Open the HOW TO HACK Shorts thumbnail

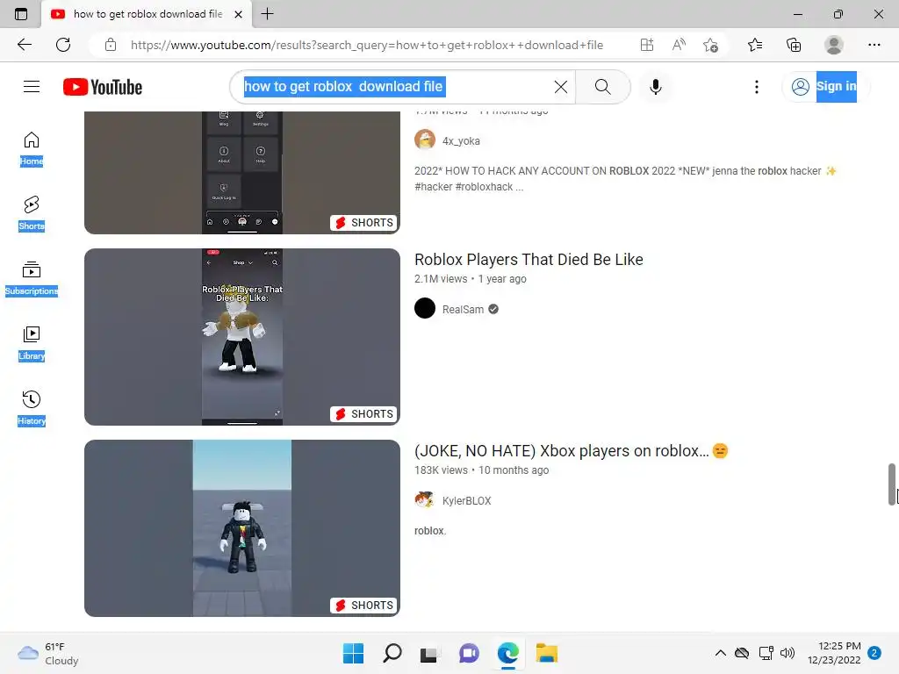click(242, 173)
